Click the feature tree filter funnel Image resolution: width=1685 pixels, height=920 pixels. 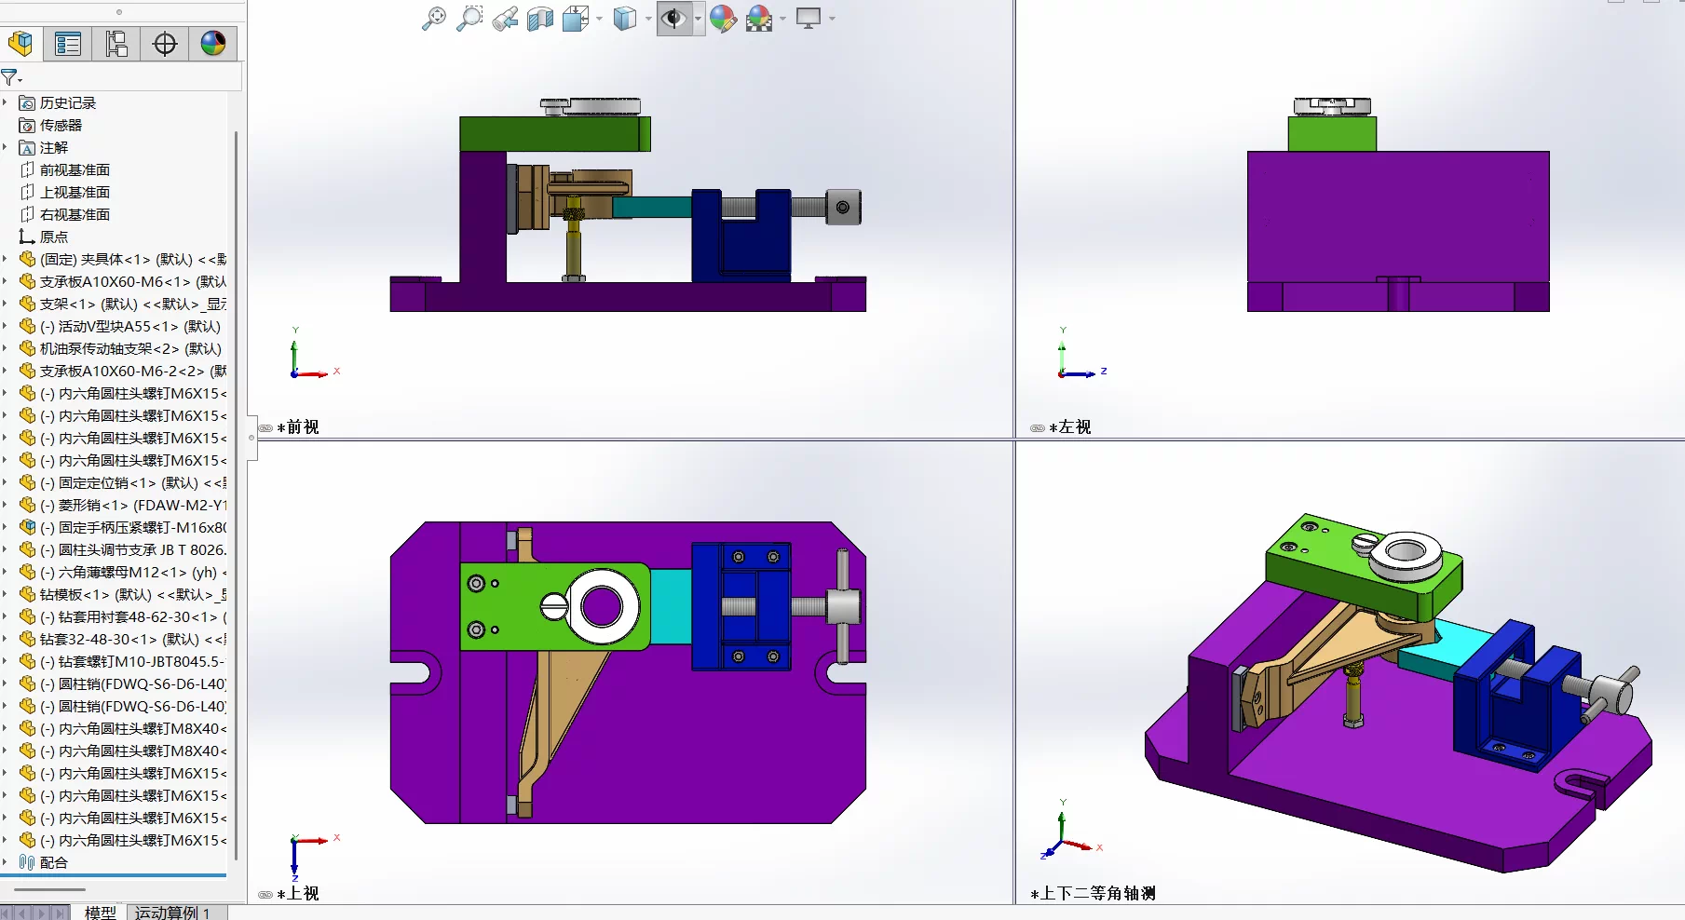click(10, 77)
